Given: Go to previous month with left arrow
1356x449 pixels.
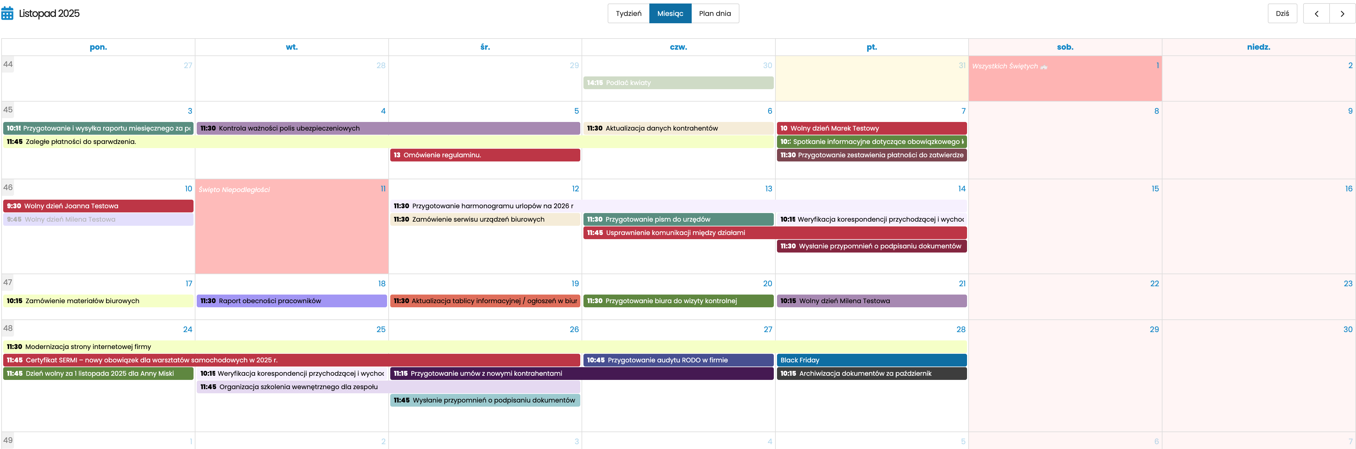Looking at the screenshot, I should pyautogui.click(x=1316, y=14).
